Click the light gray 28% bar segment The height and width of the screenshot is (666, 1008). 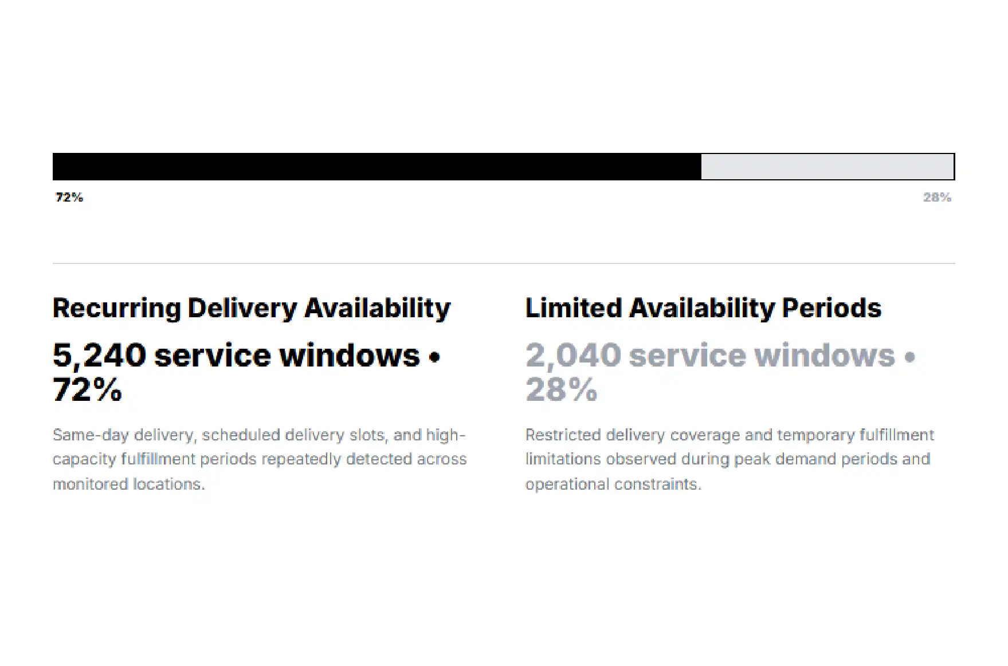pos(827,167)
